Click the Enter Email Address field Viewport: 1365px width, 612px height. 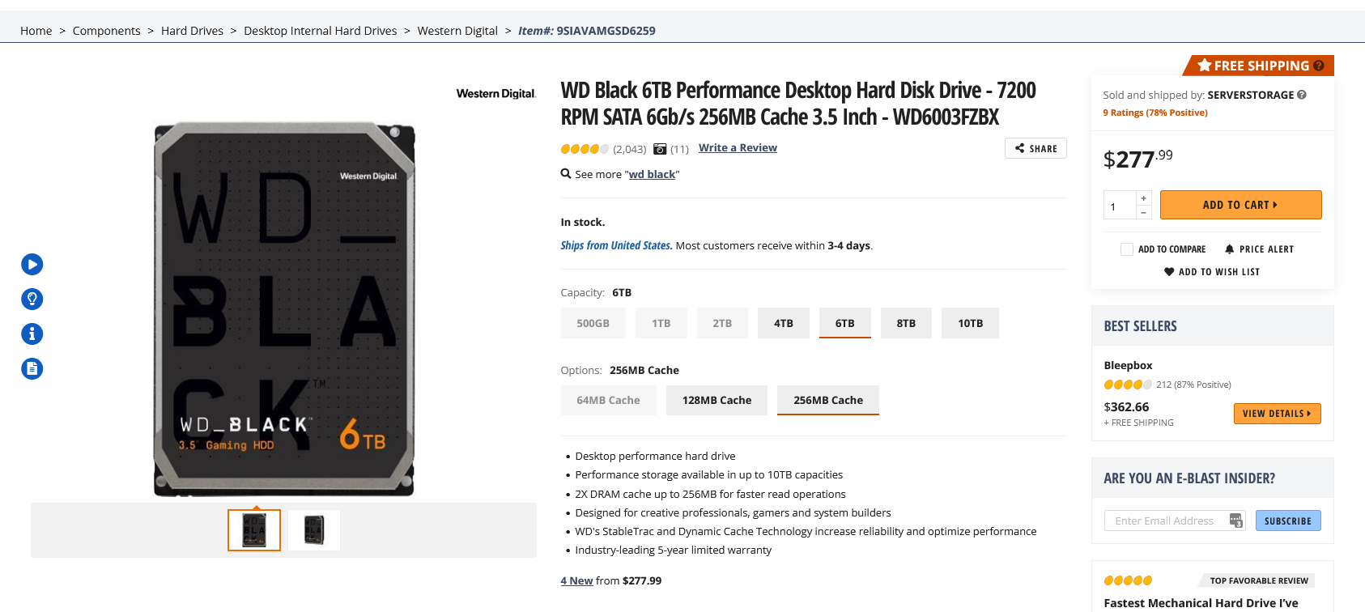click(x=1164, y=521)
